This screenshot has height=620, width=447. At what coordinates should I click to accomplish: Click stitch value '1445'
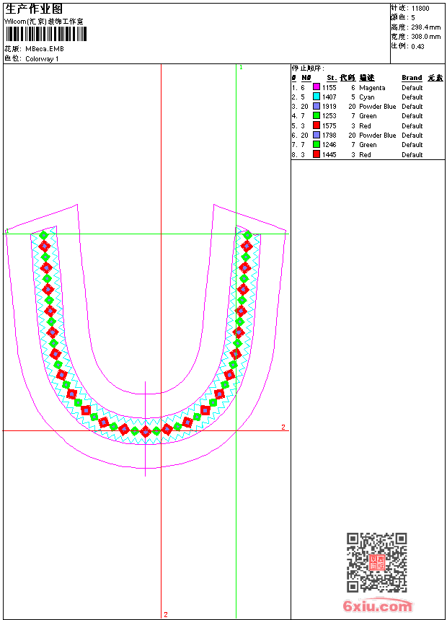tap(329, 154)
